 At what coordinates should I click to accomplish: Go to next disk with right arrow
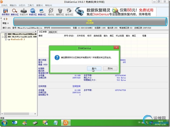coord(7,19)
